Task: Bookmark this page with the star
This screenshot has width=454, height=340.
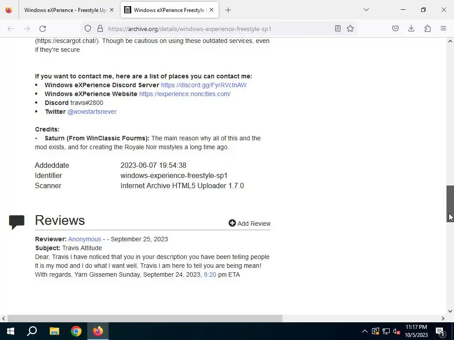Action: [350, 28]
